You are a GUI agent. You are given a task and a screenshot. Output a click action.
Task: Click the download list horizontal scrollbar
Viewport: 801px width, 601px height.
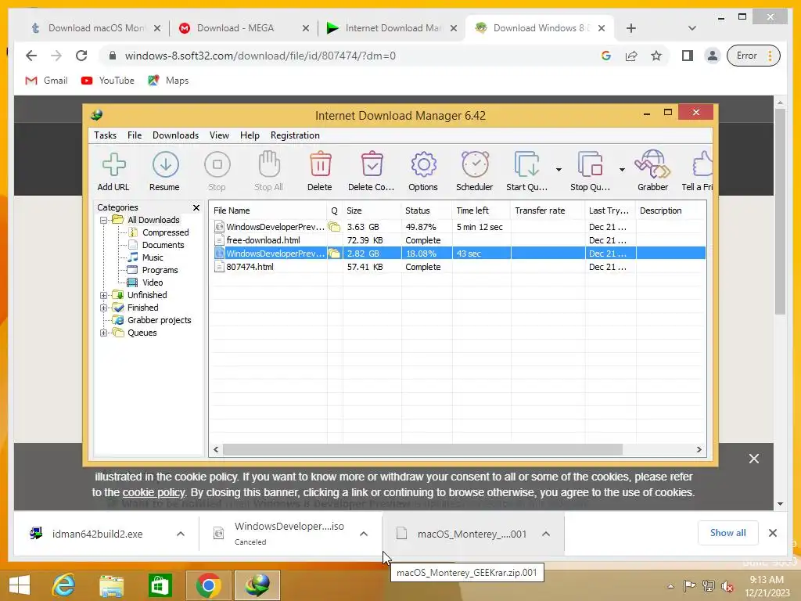tap(422, 450)
